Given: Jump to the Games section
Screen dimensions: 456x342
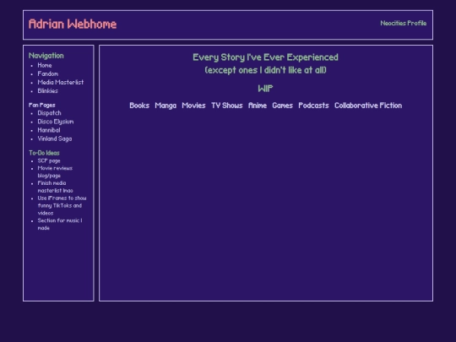Looking at the screenshot, I should click(x=282, y=106).
